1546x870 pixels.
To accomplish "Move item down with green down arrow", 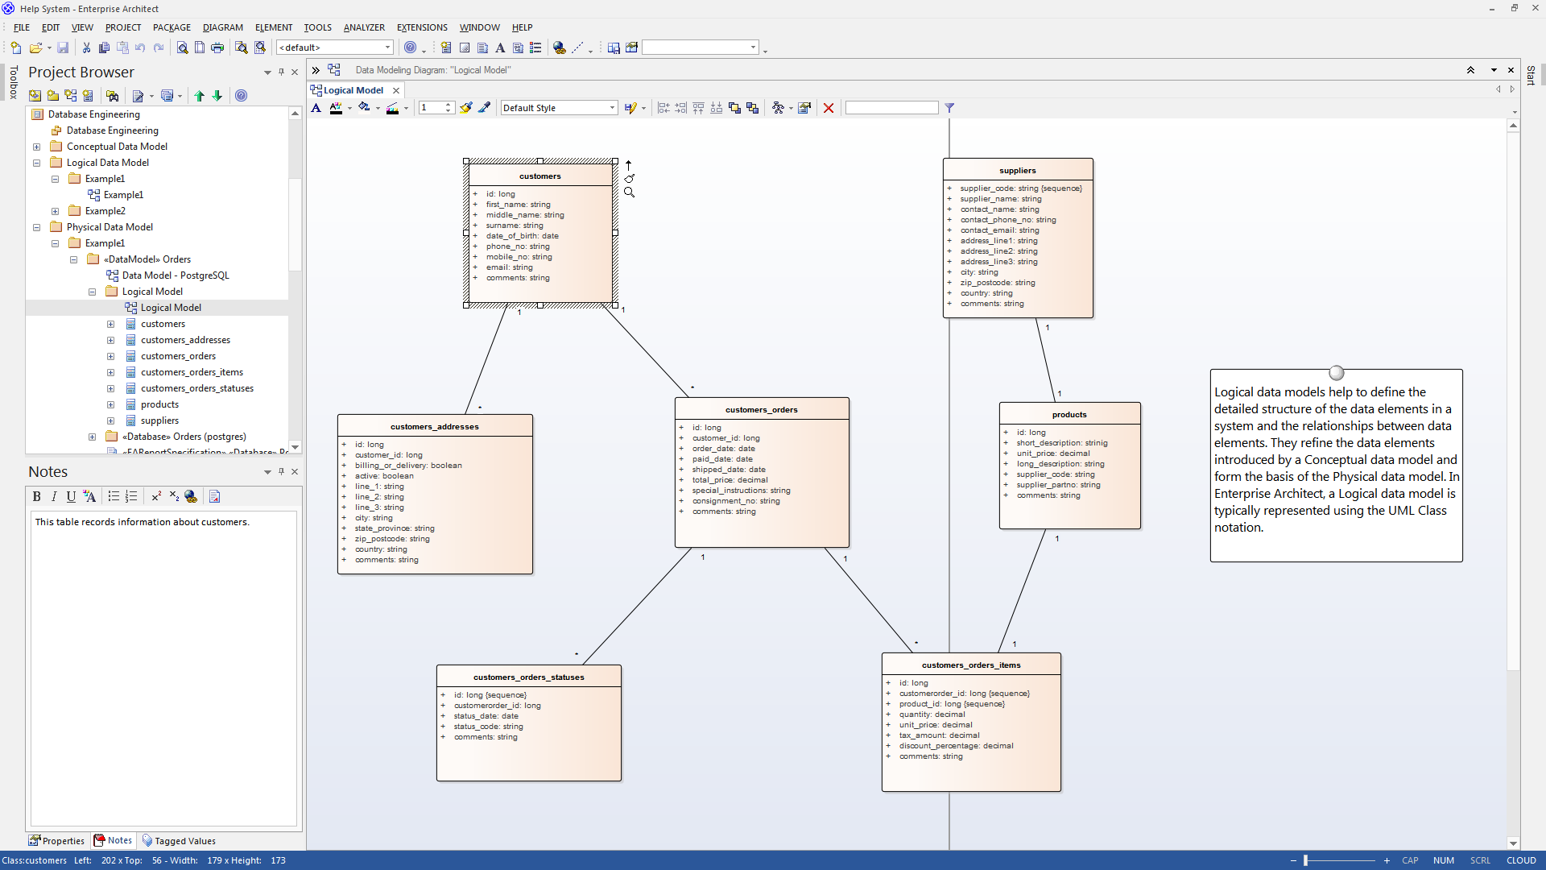I will coord(217,96).
